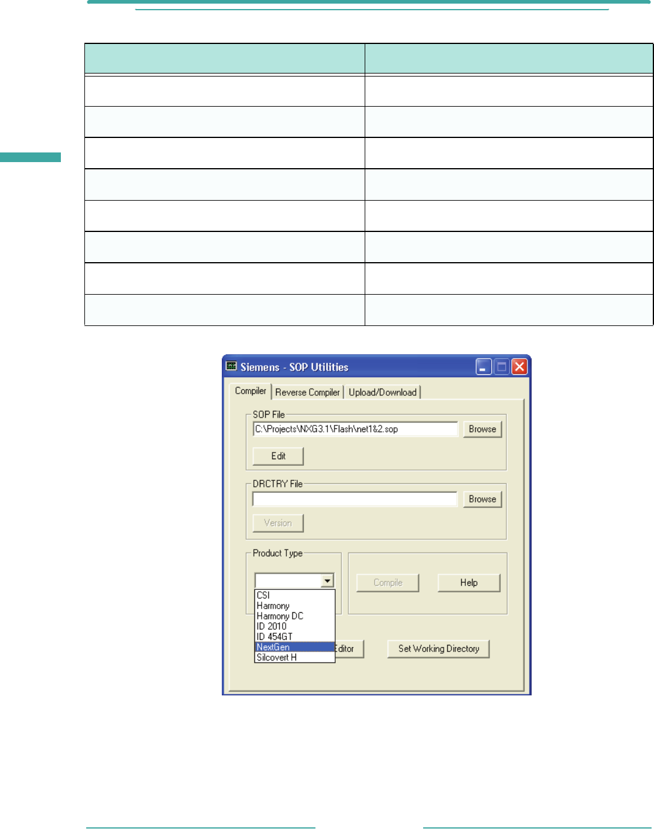Browse for the DRCTRY File
This screenshot has height=840, width=654.
[482, 499]
